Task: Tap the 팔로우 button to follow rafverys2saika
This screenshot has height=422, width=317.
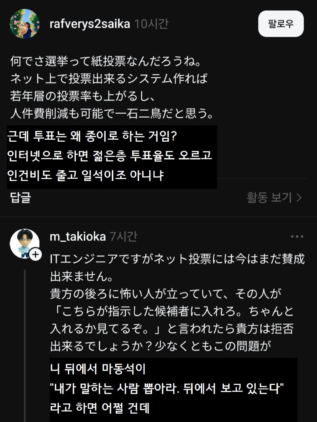Action: point(281,24)
